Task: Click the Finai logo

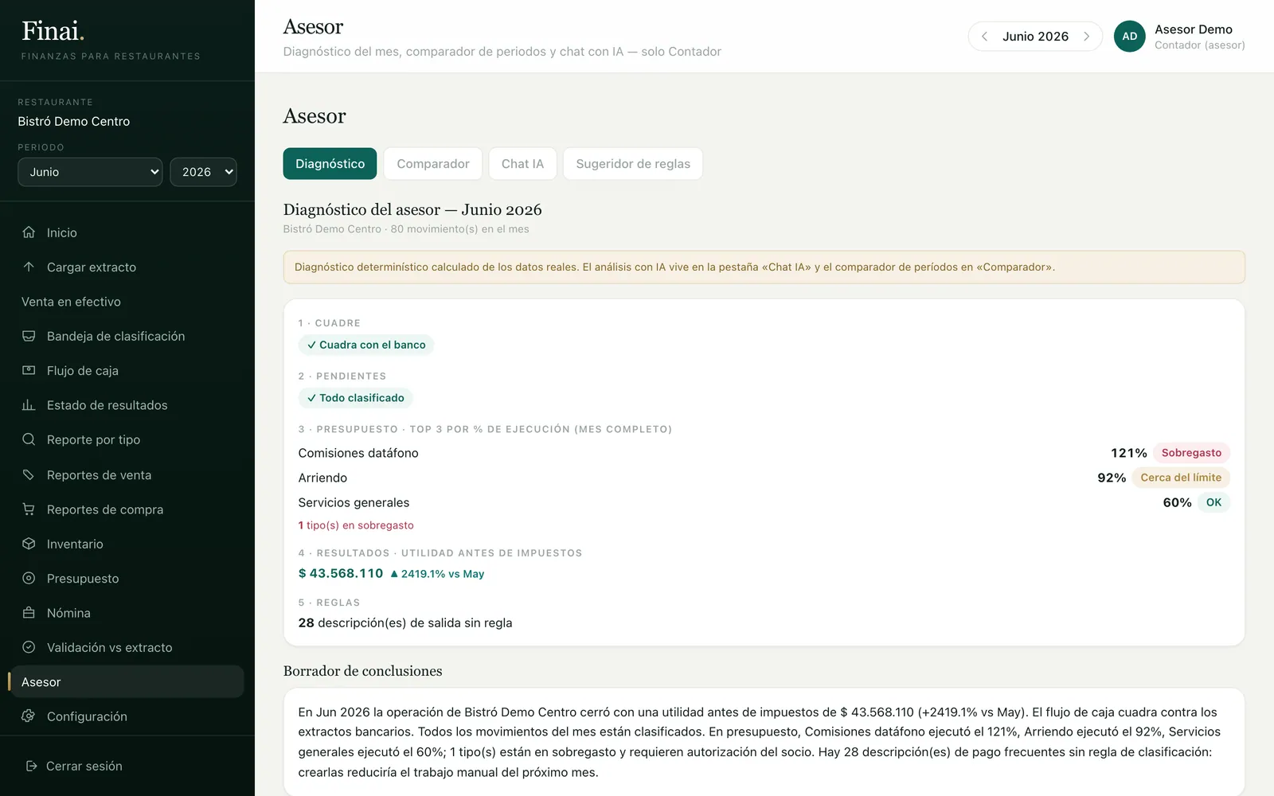Action: coord(53,31)
